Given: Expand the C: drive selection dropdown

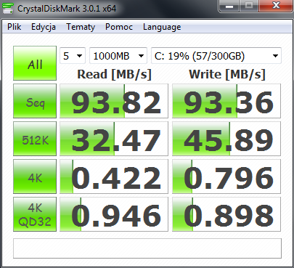Looking at the screenshot, I should tap(216, 56).
